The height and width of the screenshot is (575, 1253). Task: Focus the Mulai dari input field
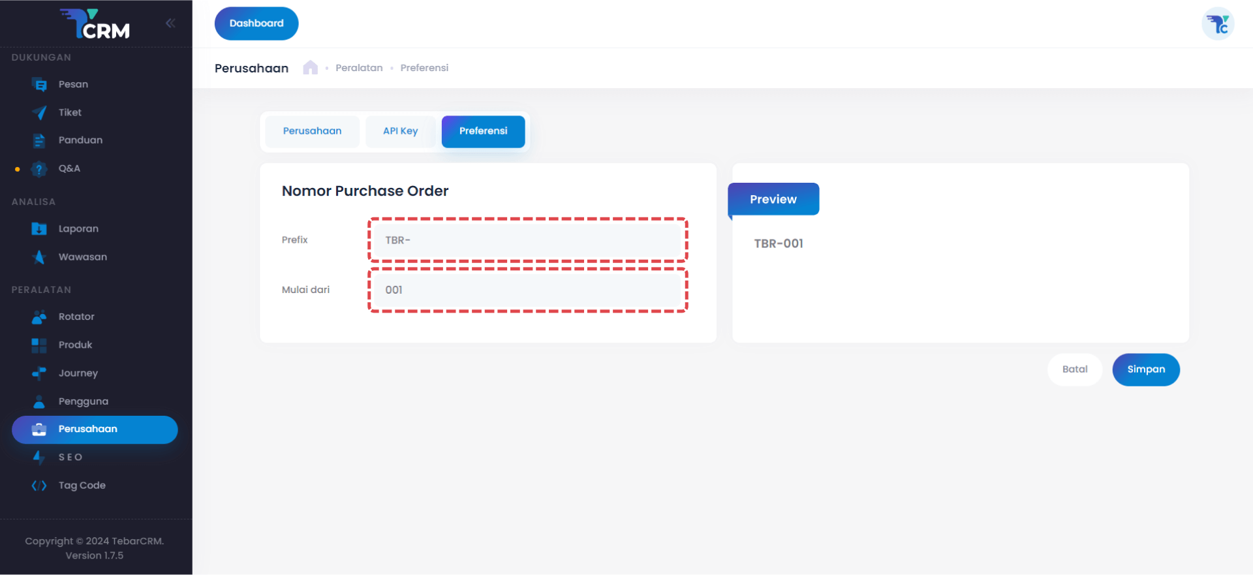tap(527, 290)
